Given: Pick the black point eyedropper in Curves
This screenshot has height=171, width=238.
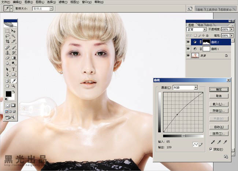Looking at the screenshot, I should (x=213, y=142).
